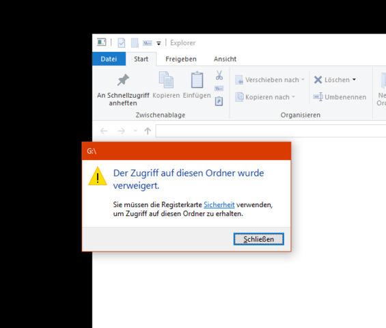
Task: Click the Einfügen clipboard icon
Action: 197,80
